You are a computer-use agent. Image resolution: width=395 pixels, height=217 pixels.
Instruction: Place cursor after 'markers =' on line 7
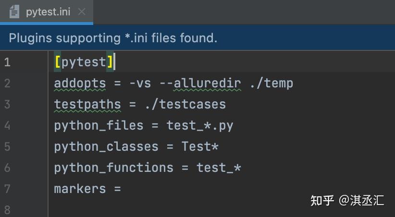click(x=123, y=189)
